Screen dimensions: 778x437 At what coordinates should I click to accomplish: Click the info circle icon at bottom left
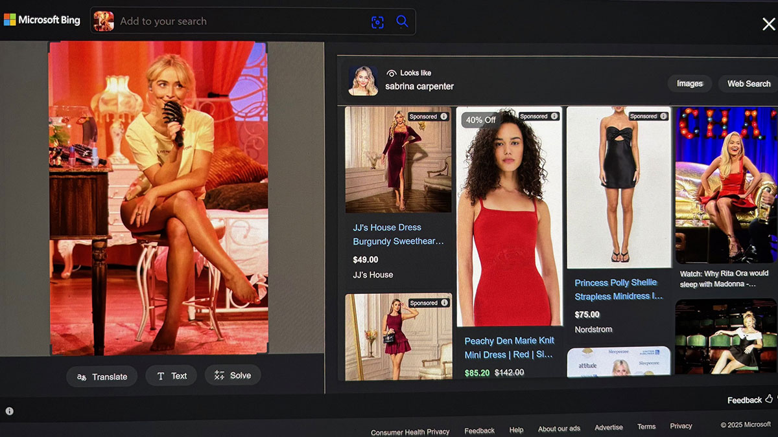[x=10, y=411]
